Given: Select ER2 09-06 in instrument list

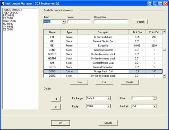Looking at the screenshot, I should click(x=8, y=16).
